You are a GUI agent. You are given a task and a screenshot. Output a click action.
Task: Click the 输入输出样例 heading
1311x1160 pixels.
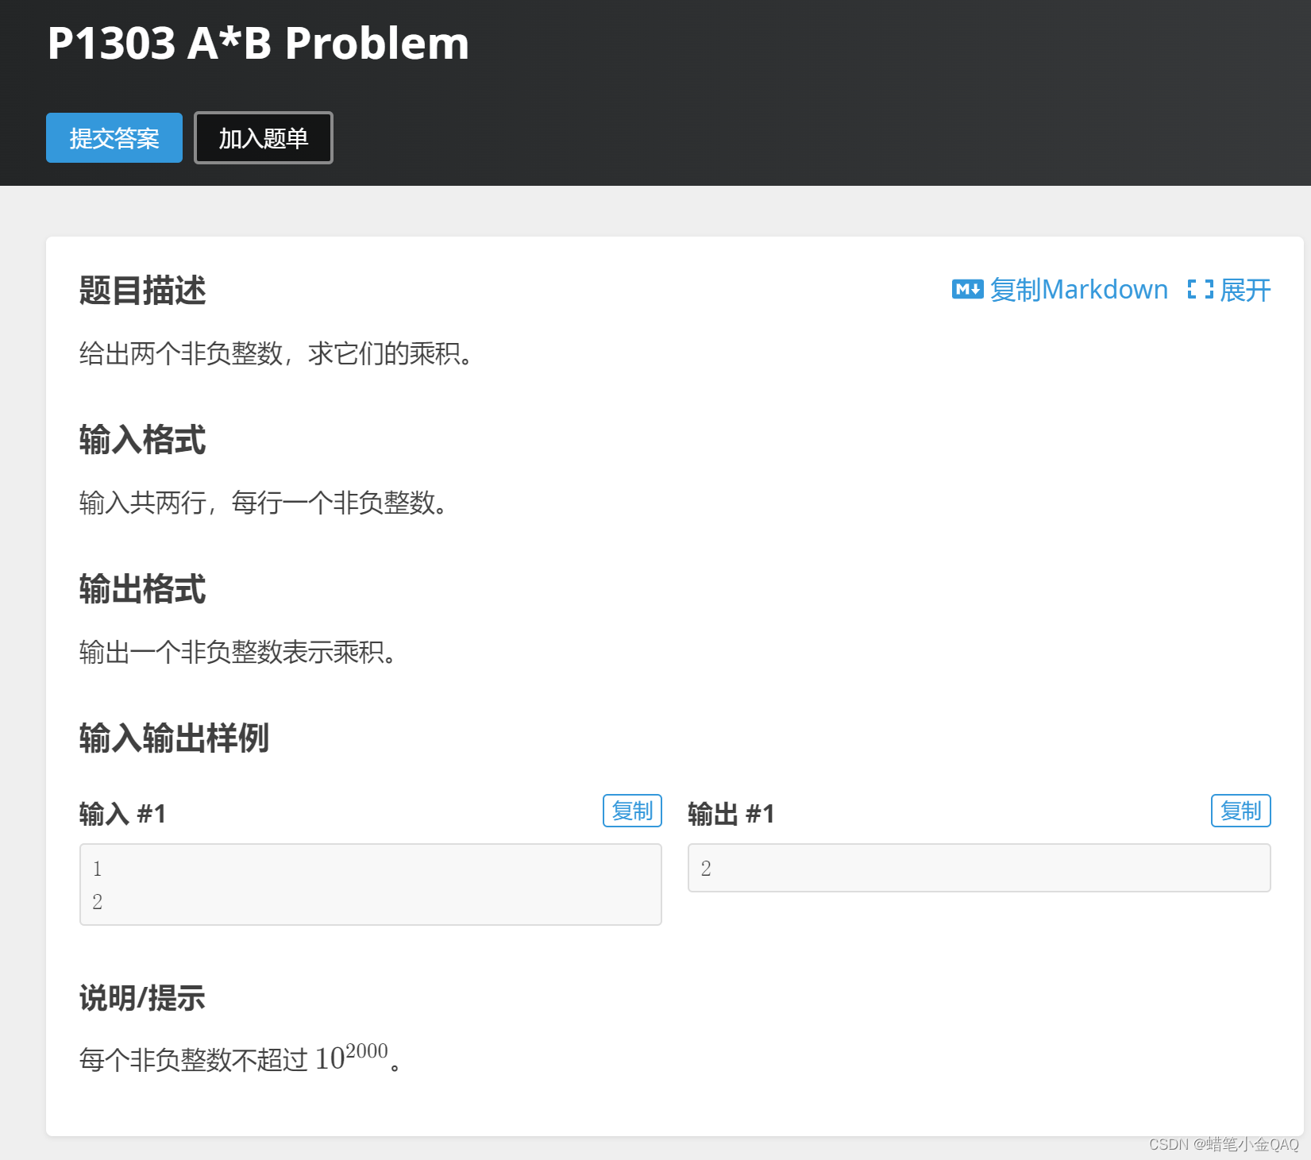175,738
